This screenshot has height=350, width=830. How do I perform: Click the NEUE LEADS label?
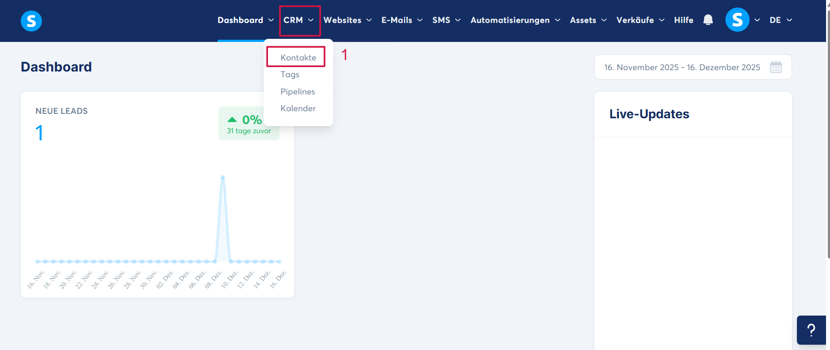click(x=61, y=111)
